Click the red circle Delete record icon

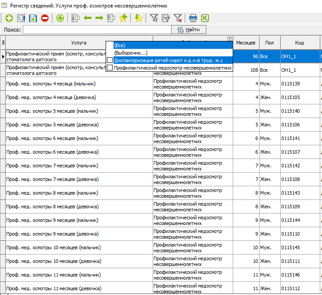coord(45,18)
